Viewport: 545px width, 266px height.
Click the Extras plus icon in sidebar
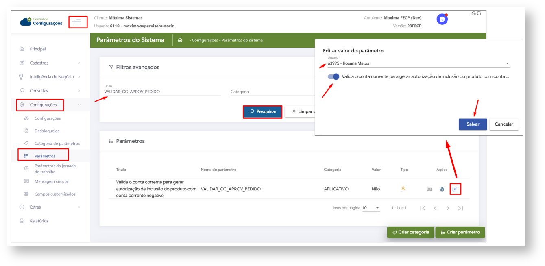(22, 207)
